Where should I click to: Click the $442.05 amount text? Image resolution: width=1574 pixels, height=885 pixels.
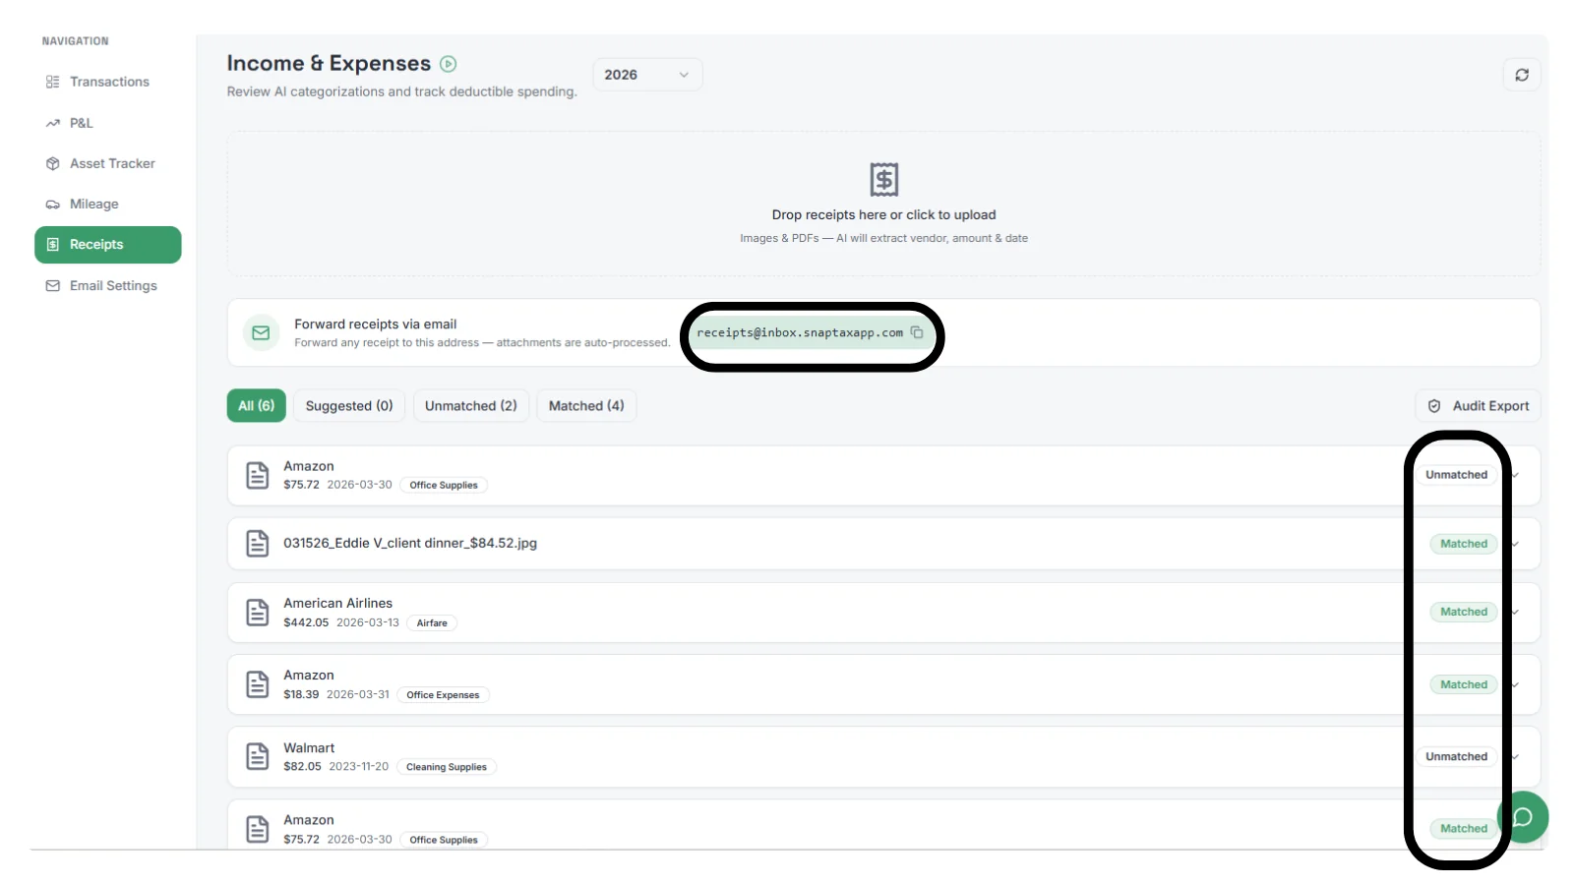306,622
